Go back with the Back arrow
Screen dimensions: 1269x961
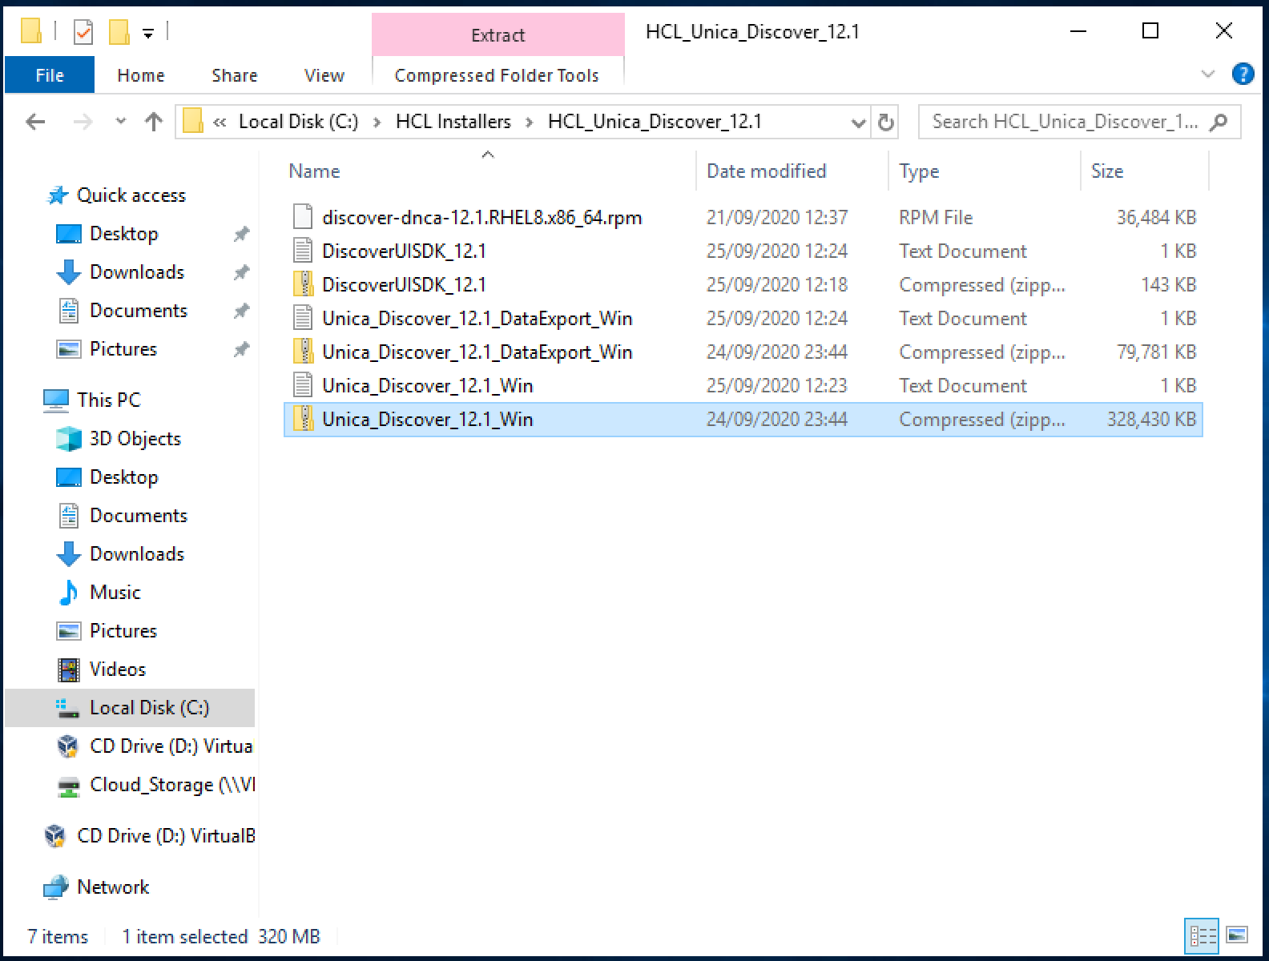click(35, 122)
